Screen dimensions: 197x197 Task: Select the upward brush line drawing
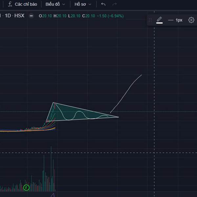point(126,94)
